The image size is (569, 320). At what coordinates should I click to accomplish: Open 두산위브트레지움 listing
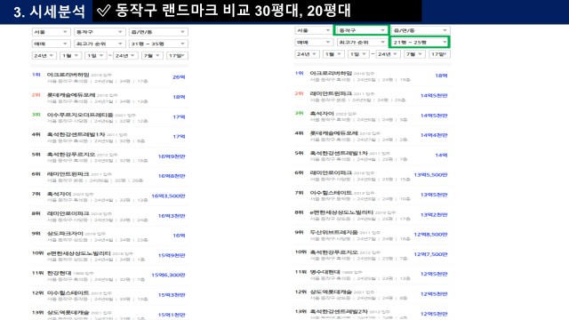pyautogui.click(x=333, y=232)
